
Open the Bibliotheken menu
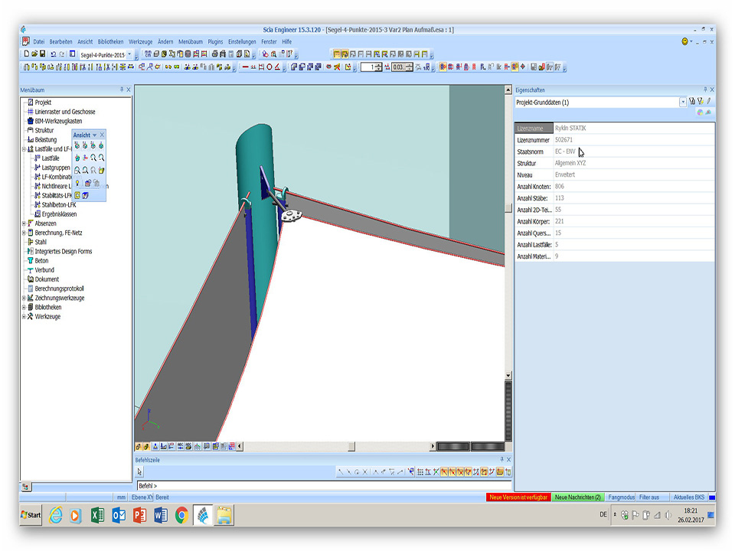[x=110, y=41]
